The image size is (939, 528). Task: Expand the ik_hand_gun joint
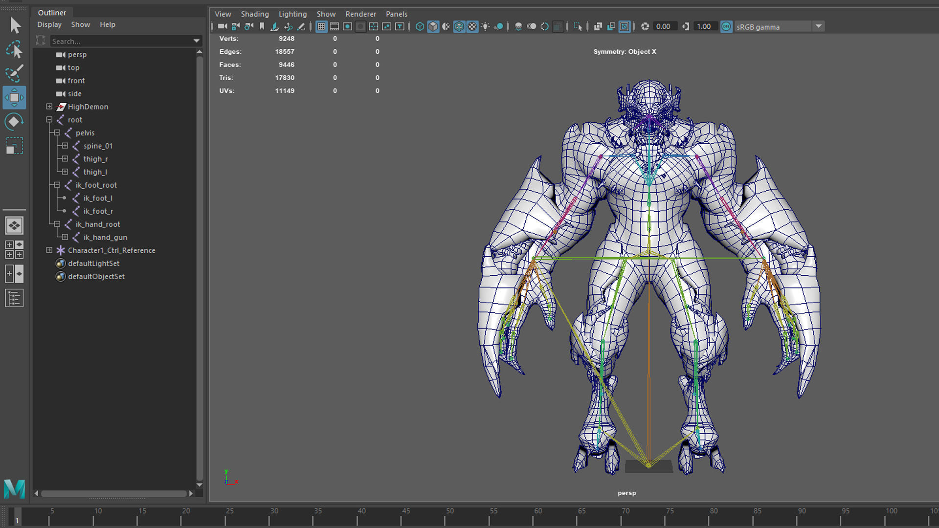(65, 237)
